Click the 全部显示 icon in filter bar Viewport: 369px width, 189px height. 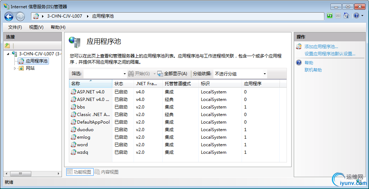(160, 74)
